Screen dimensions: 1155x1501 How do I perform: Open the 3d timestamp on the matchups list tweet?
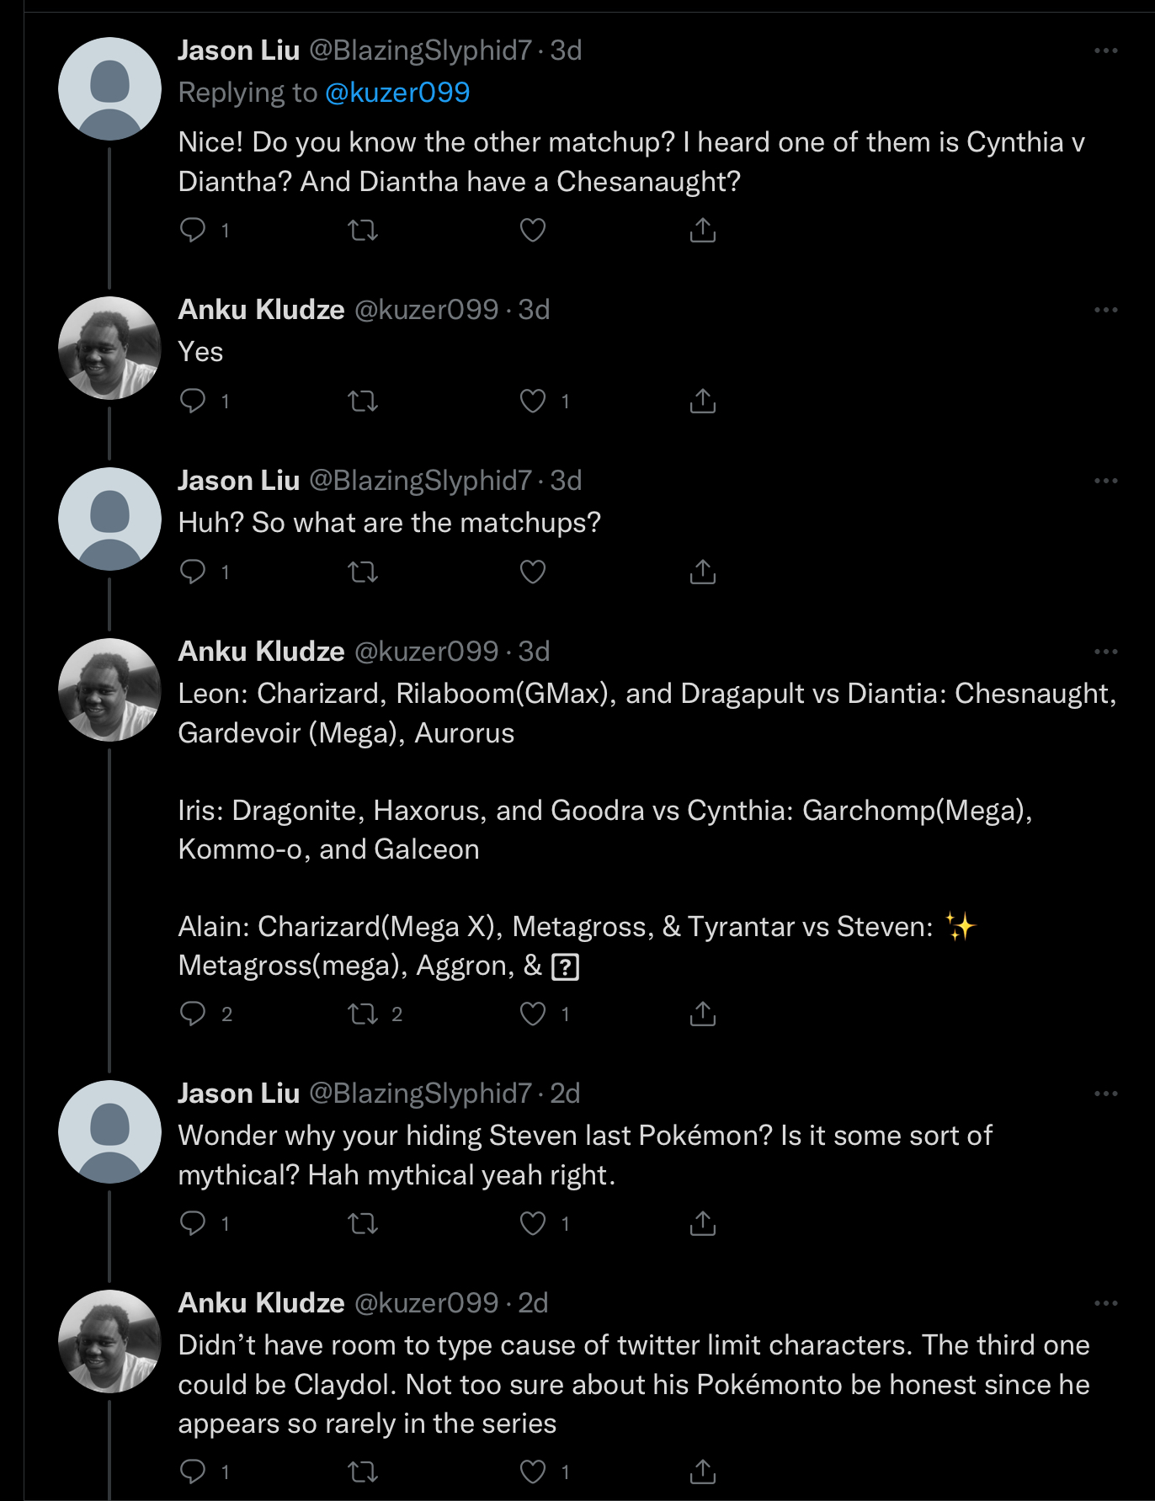point(534,652)
